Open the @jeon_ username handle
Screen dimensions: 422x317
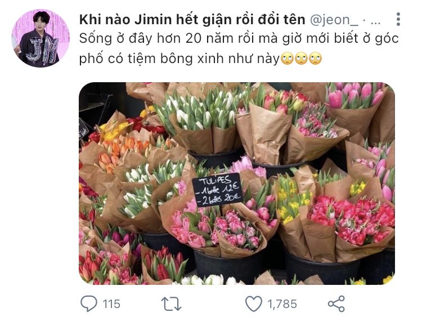pos(334,20)
